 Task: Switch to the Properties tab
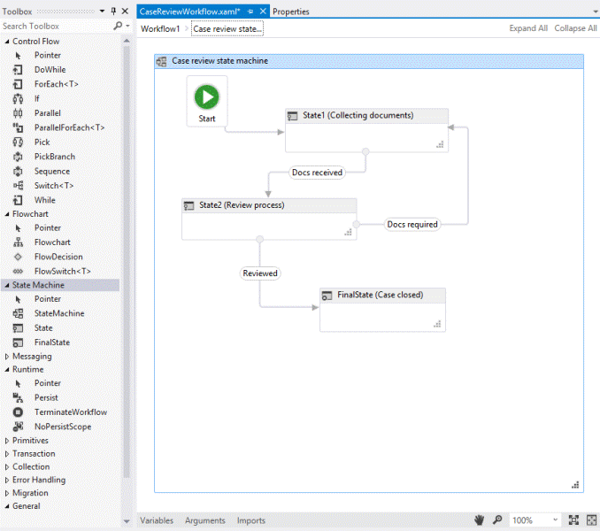[291, 12]
